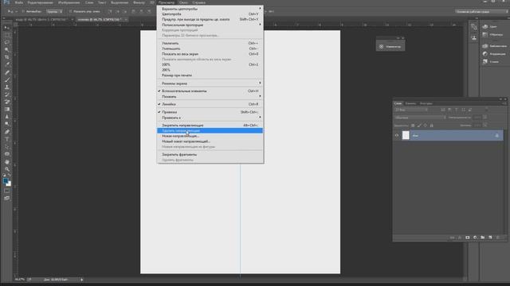This screenshot has width=510, height=286.
Task: Click the Lock all padlock icon
Action: (x=432, y=126)
